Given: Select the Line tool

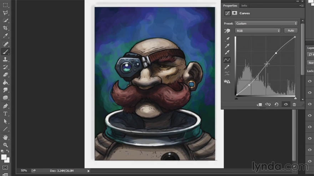Looking at the screenshot, I should [5, 129].
